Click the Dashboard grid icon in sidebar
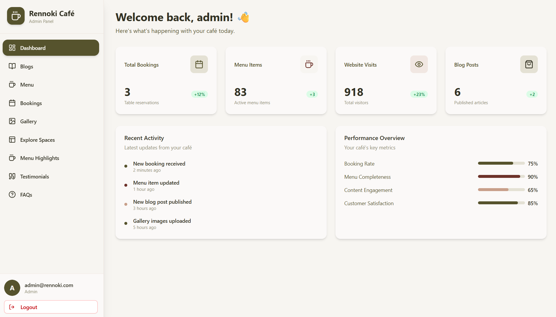Viewport: 556px width, 317px height. [x=12, y=48]
